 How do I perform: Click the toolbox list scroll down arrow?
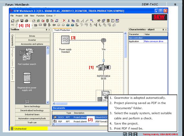click(x=48, y=102)
